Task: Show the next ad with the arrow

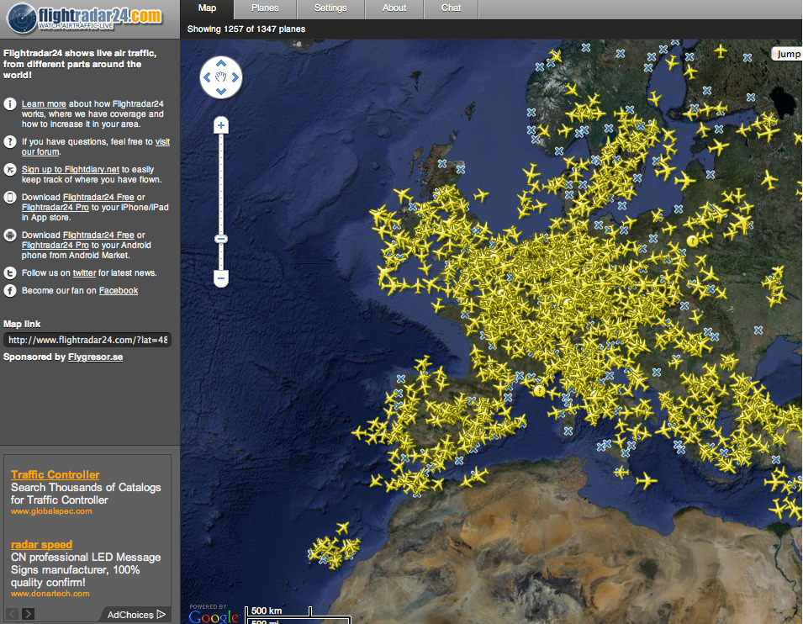Action: [29, 614]
